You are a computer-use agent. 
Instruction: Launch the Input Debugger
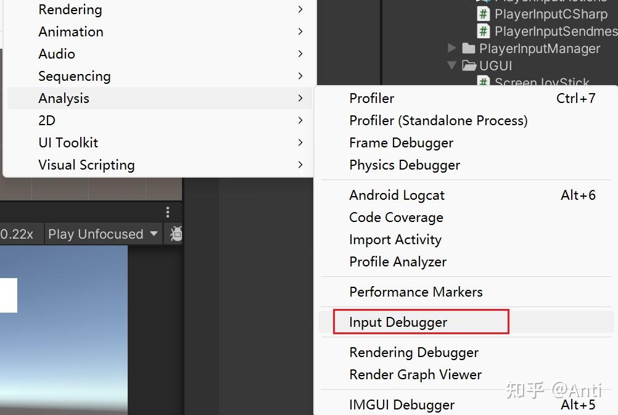(x=398, y=322)
